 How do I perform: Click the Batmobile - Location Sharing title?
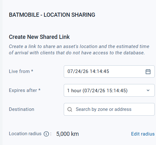[x=52, y=15]
